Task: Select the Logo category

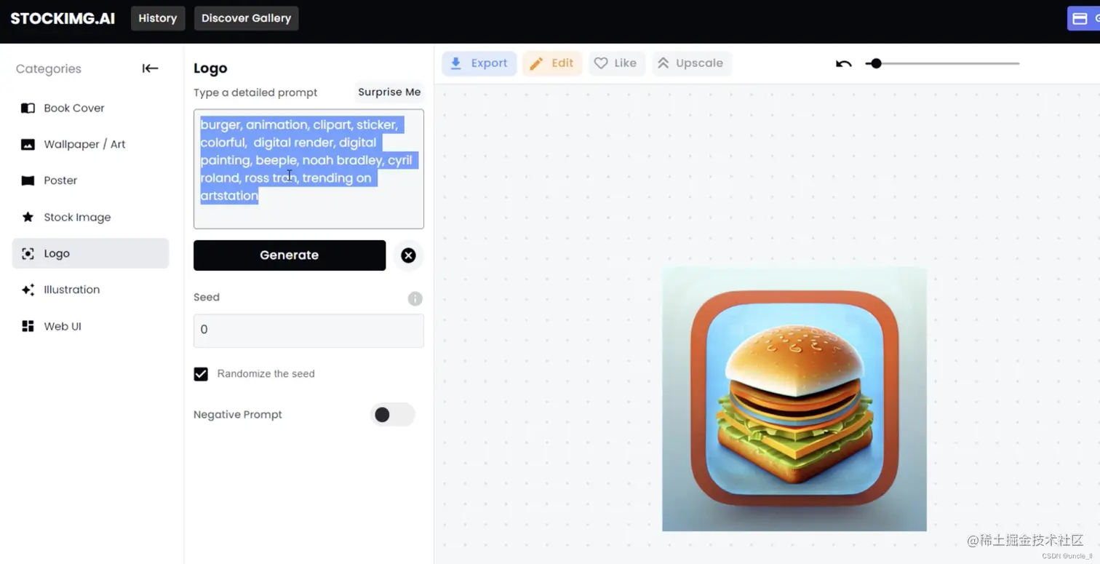Action: pos(90,253)
